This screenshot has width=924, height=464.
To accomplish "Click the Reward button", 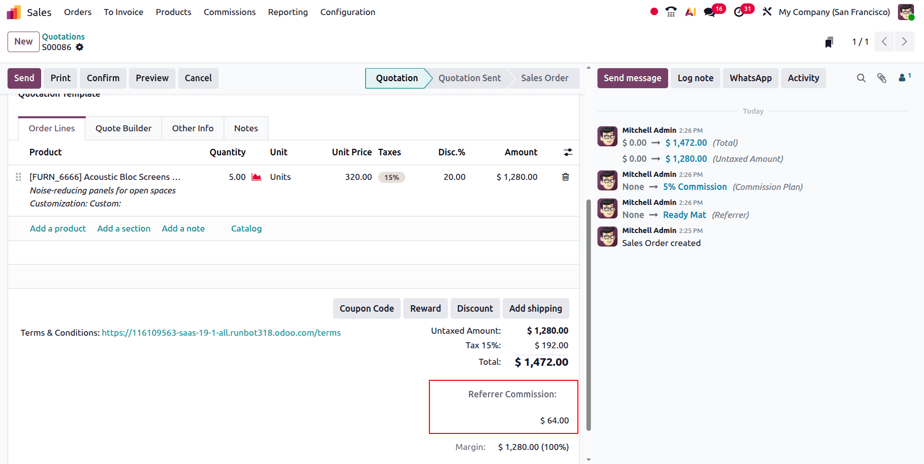I will tap(425, 309).
